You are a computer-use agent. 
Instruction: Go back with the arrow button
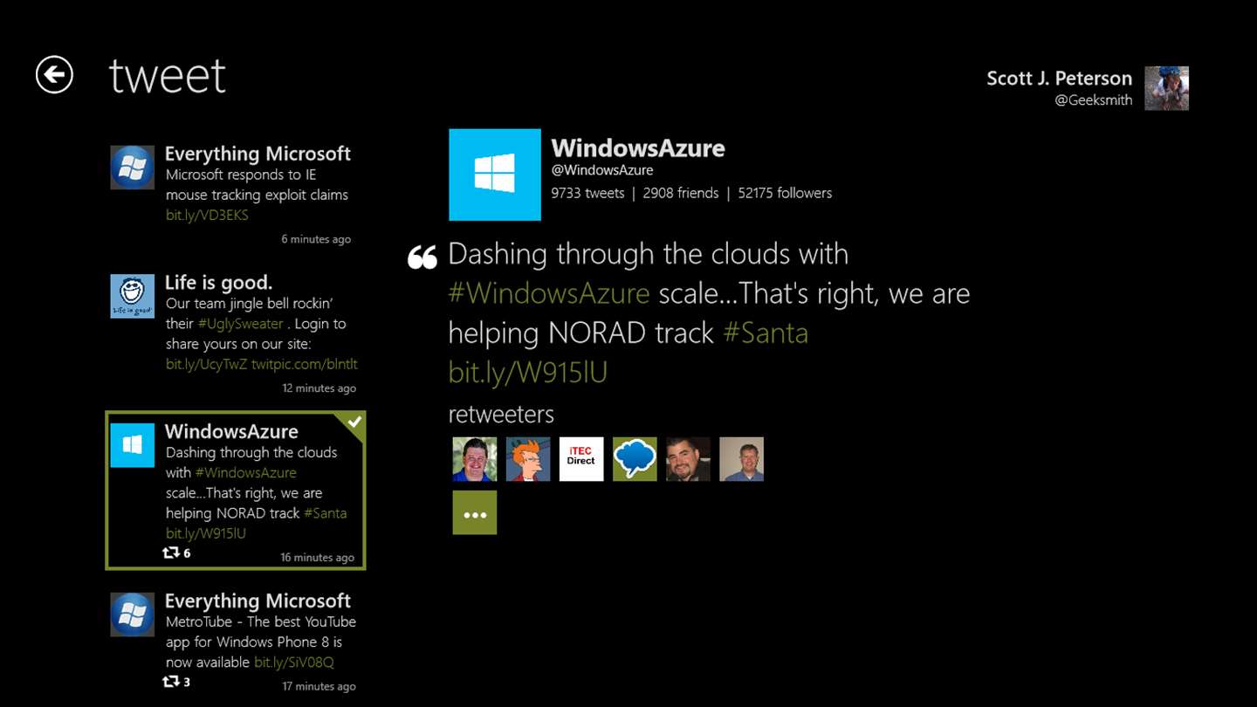click(54, 75)
